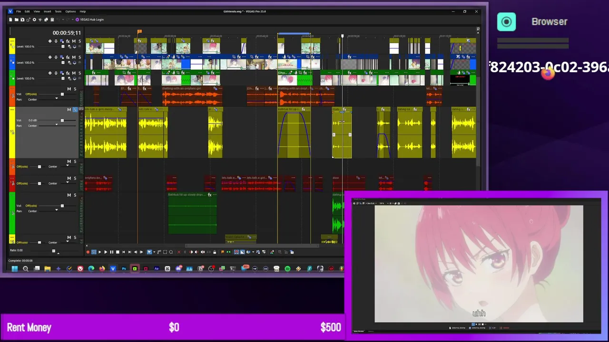Click the paste clipboard icon
The image size is (609, 342).
[52, 19]
